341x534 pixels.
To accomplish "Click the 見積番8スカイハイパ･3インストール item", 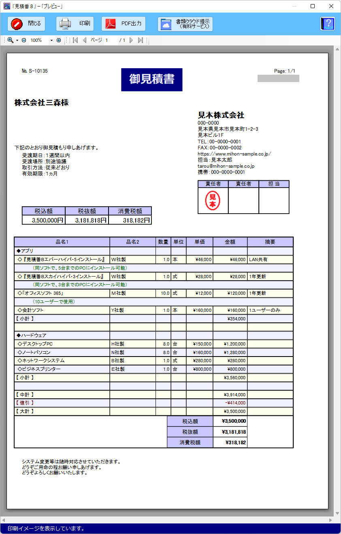I will pos(62,277).
